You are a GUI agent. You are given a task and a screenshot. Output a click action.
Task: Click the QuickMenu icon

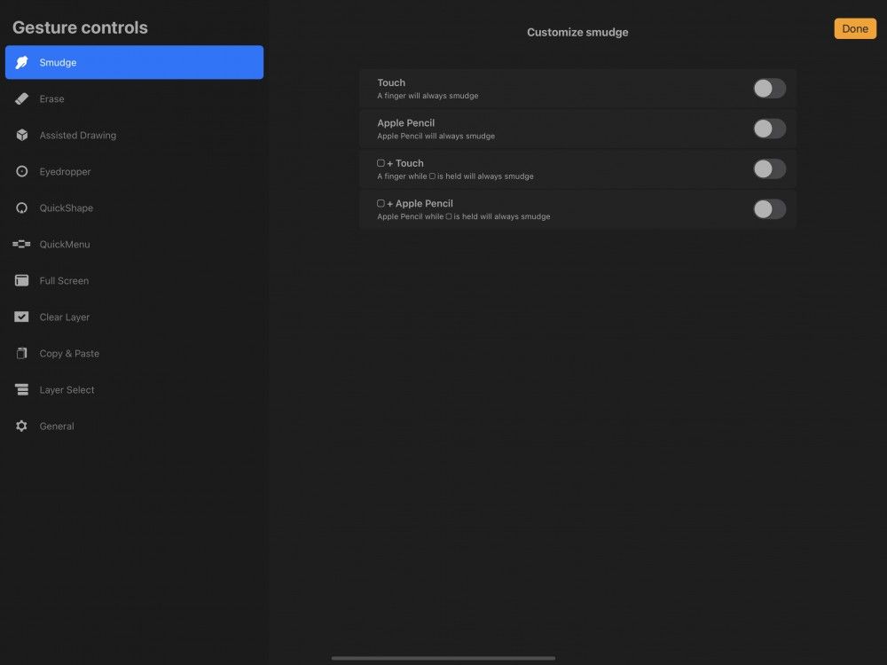pyautogui.click(x=21, y=245)
